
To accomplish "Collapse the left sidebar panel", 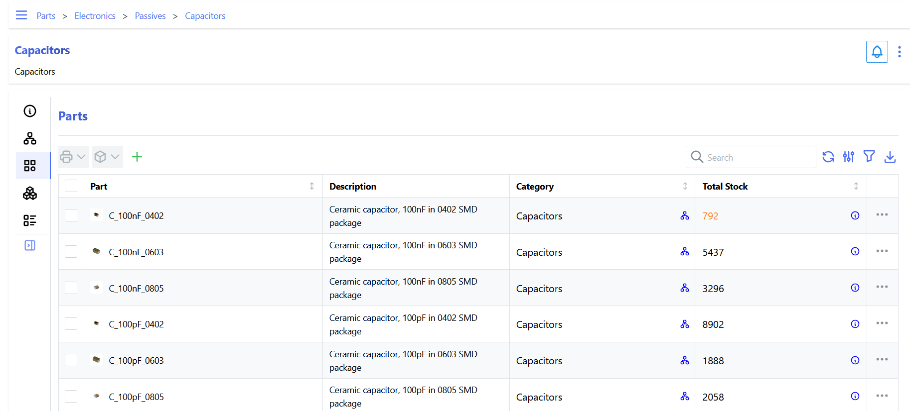I will 30,245.
